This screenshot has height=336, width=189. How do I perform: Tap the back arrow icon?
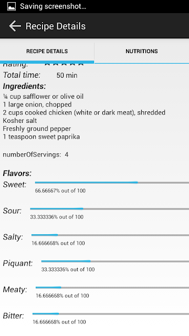tap(15, 26)
